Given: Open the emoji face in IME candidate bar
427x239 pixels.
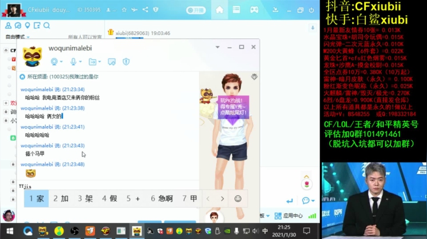Looking at the screenshot, I should (x=238, y=199).
